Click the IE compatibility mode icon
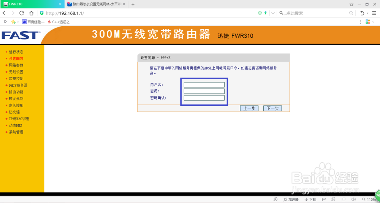 point(334,199)
